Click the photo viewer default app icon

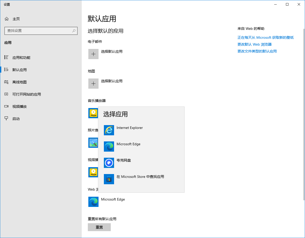coord(93,143)
